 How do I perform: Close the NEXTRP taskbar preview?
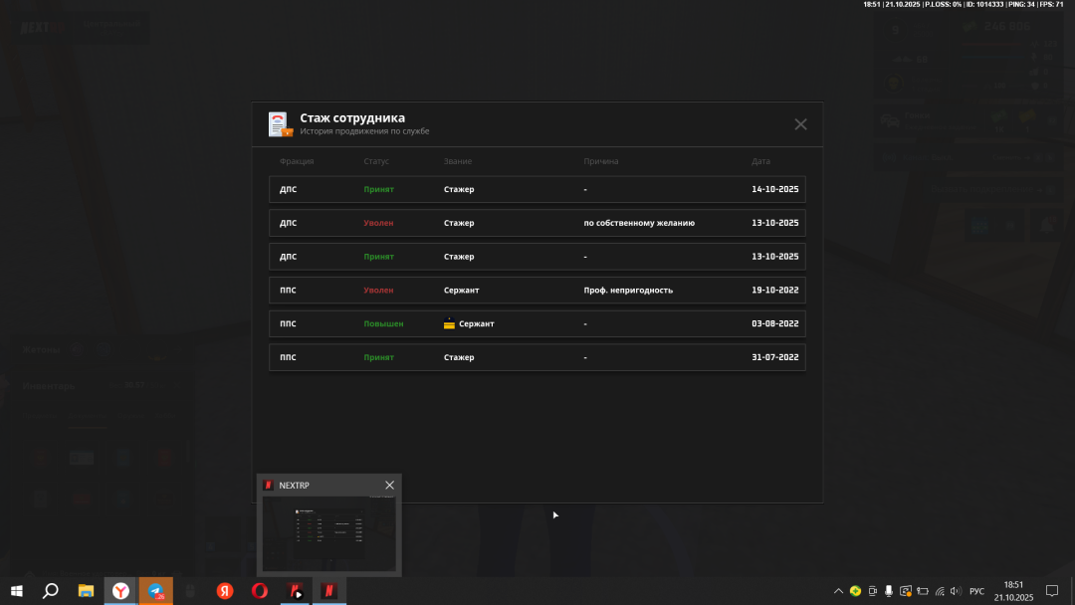coord(389,486)
